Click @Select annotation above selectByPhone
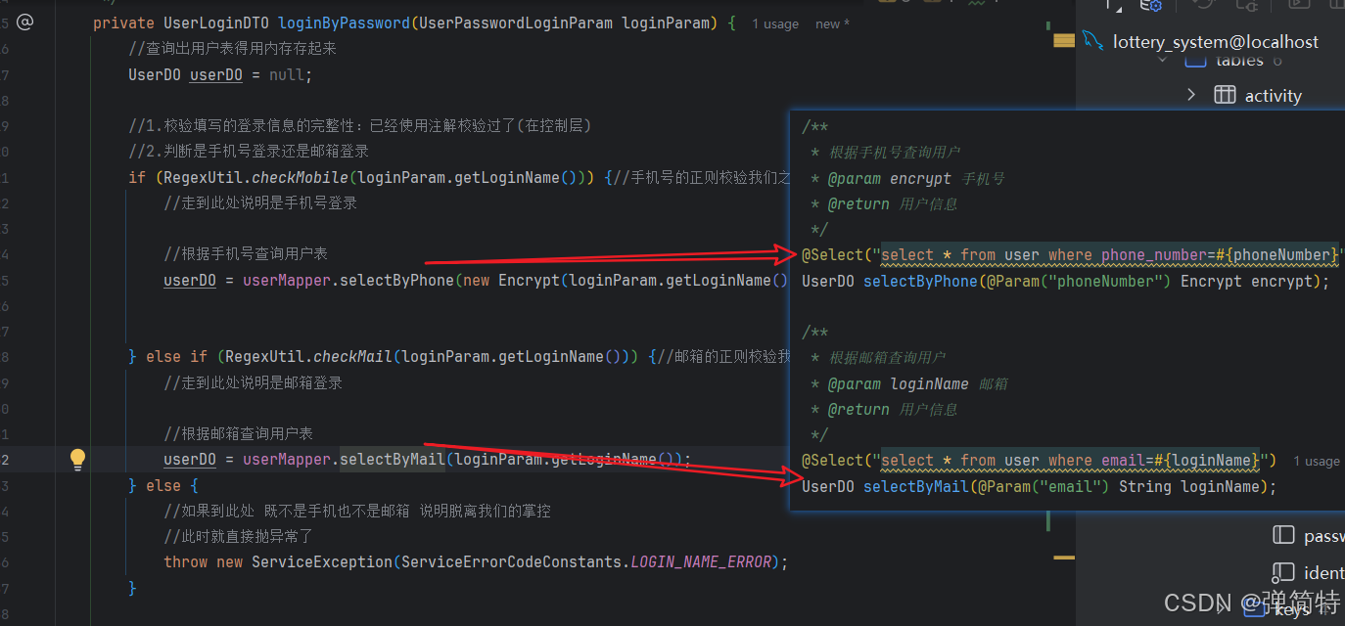 pyautogui.click(x=832, y=255)
